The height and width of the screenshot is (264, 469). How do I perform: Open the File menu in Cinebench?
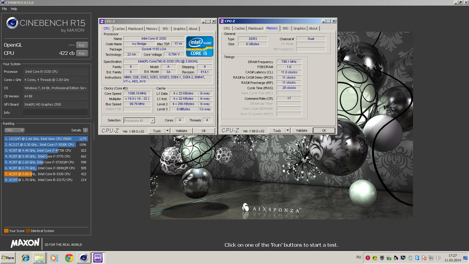(4, 9)
